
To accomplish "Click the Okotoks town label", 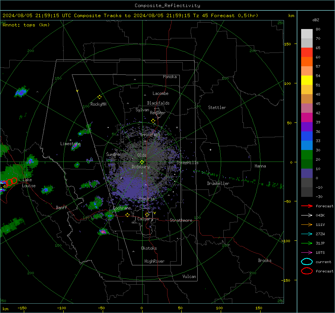I will point(149,248).
